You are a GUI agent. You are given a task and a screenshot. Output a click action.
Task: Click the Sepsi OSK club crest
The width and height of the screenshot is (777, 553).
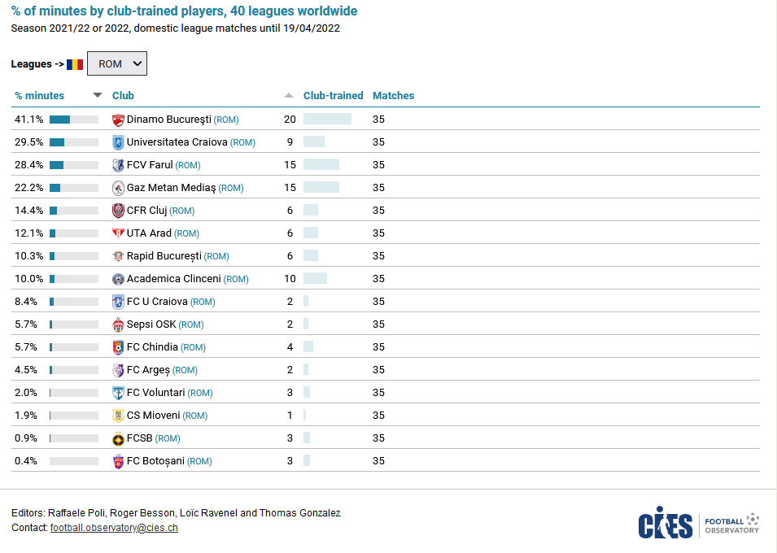[118, 324]
